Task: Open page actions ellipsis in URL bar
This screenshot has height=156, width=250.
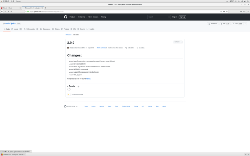Action: 221,12
